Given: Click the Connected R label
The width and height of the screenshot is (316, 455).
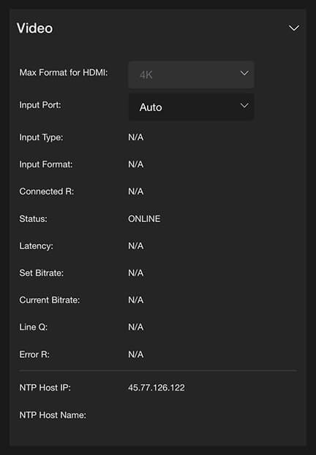Looking at the screenshot, I should click(x=47, y=191).
